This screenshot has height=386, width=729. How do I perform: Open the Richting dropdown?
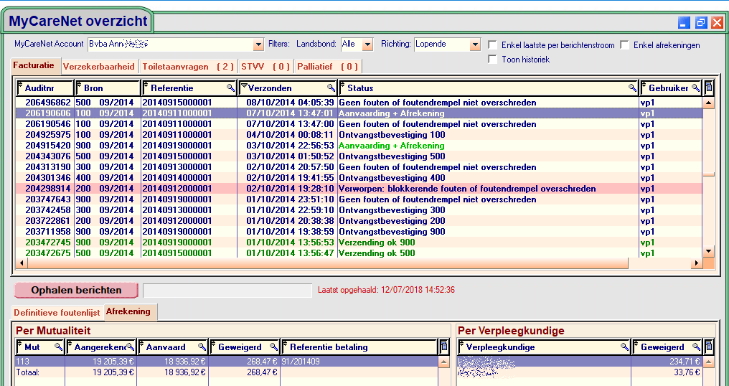(x=474, y=44)
